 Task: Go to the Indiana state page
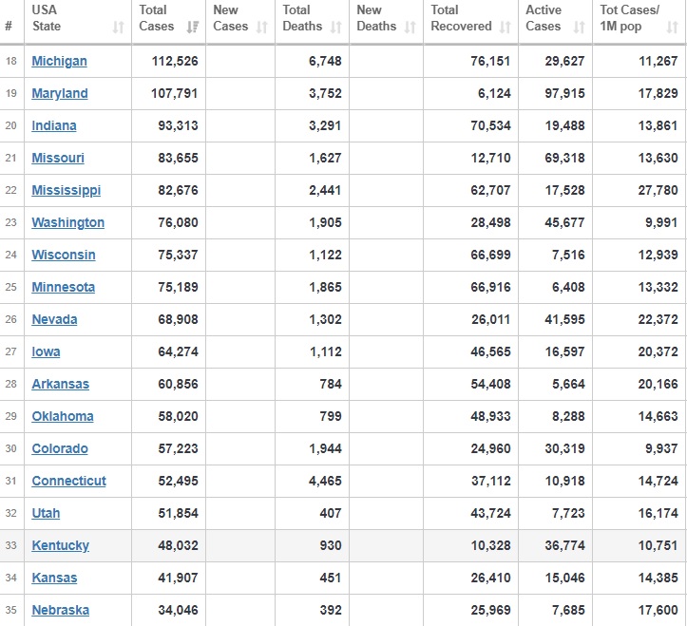[x=54, y=125]
